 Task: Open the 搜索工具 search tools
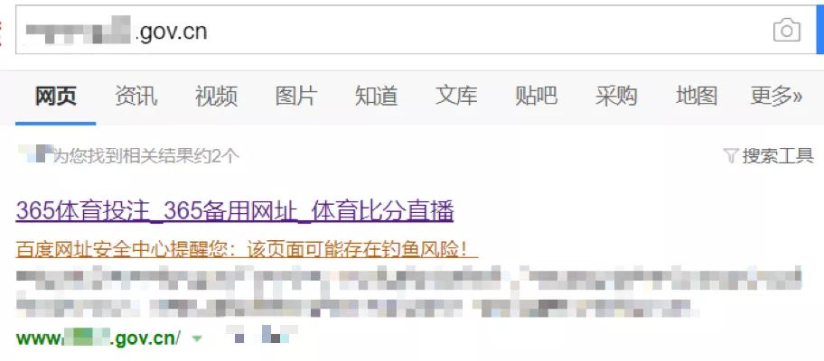coord(778,156)
